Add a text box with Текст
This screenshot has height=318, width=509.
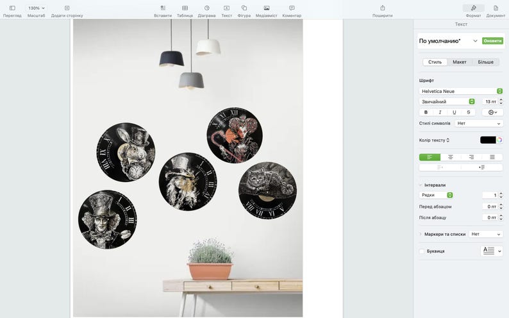(x=226, y=11)
